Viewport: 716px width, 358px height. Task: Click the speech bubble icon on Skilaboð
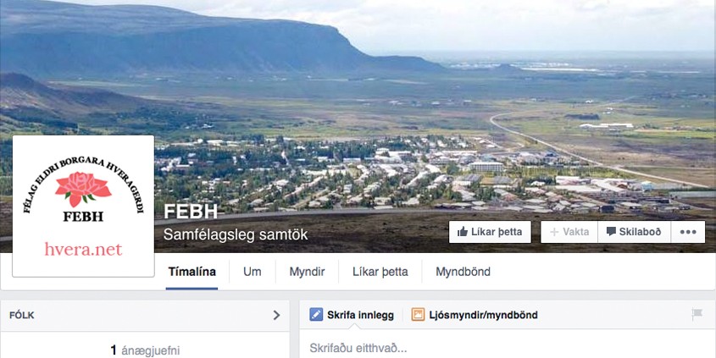pyautogui.click(x=611, y=232)
